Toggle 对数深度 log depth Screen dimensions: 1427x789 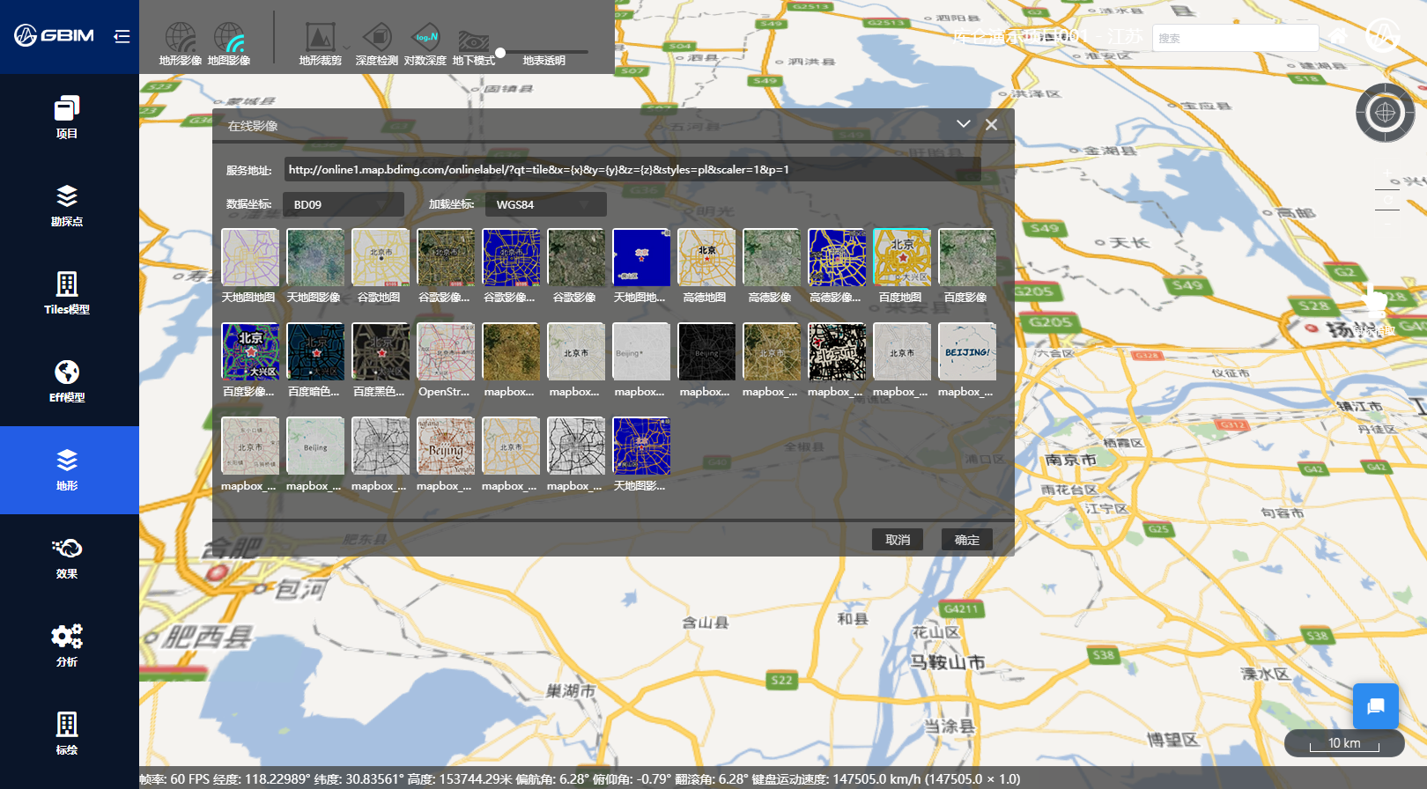[x=425, y=44]
